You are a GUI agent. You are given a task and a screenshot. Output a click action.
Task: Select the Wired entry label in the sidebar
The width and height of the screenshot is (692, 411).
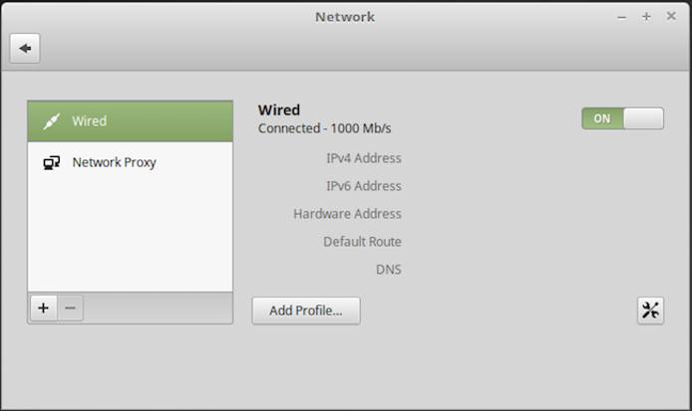(89, 121)
